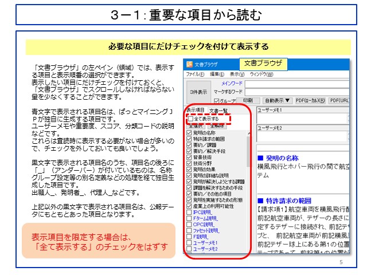This screenshot has height=275, width=367.
Task: Uncheck the 要約/課題 checkbox
Action: click(189, 145)
